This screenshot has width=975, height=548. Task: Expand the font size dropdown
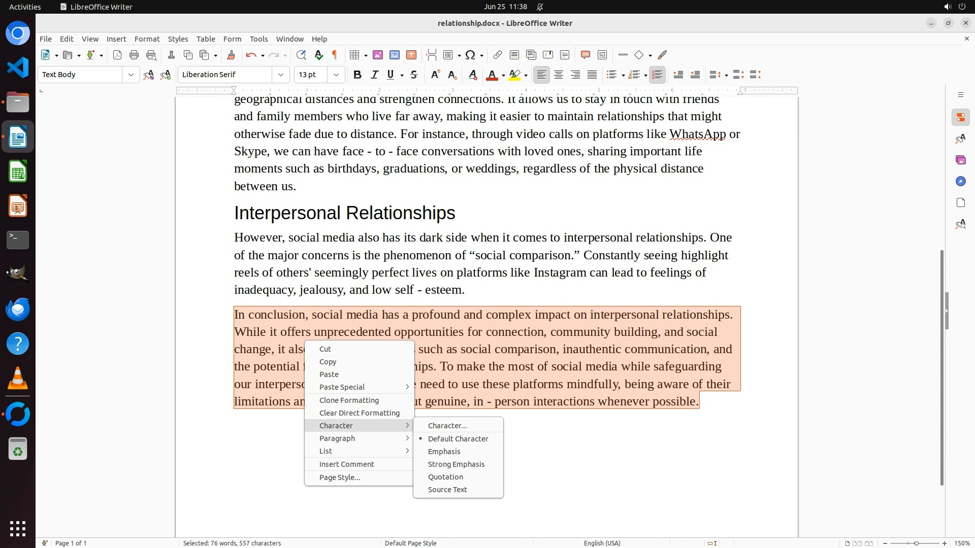coord(336,75)
